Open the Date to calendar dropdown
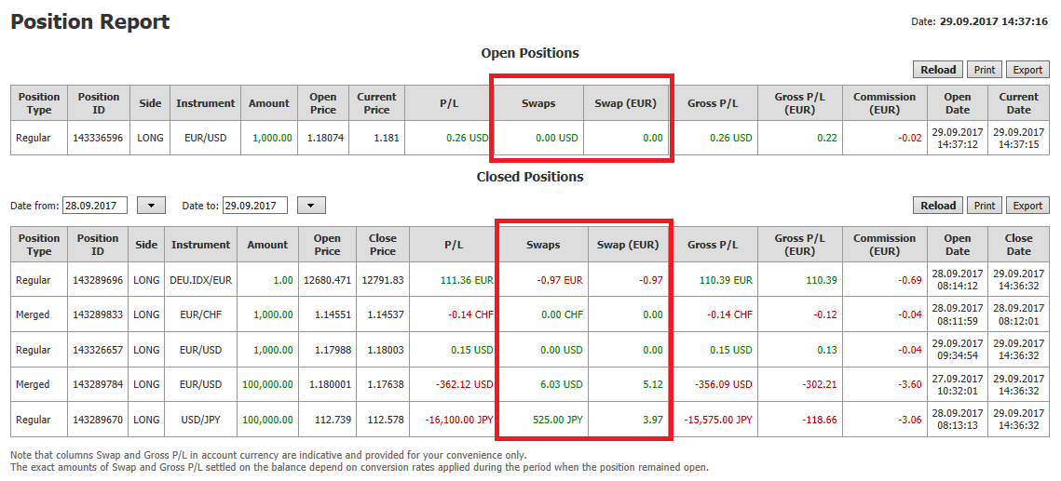Image resolution: width=1061 pixels, height=481 pixels. coord(311,206)
